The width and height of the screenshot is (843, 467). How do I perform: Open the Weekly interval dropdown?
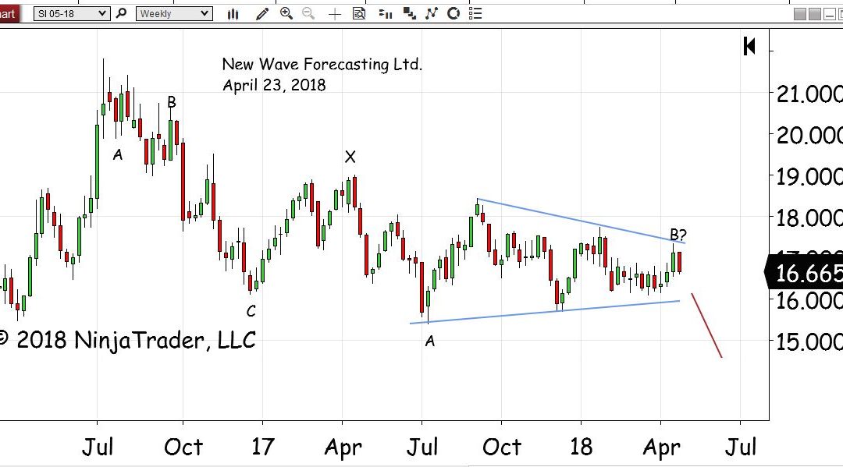coord(173,13)
